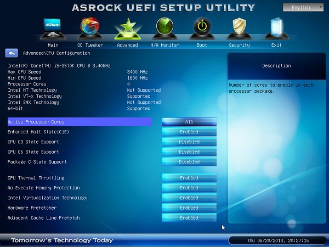
Task: Toggle No-Execute Memory Protection Enabled value
Action: pos(189,188)
